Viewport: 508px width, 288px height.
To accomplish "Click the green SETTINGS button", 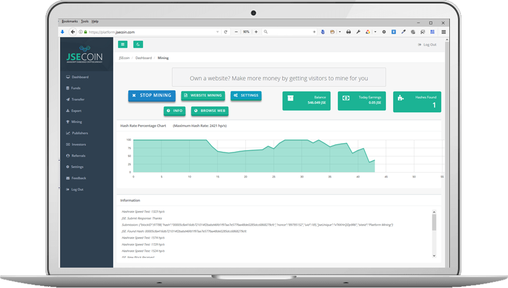I will click(x=246, y=95).
